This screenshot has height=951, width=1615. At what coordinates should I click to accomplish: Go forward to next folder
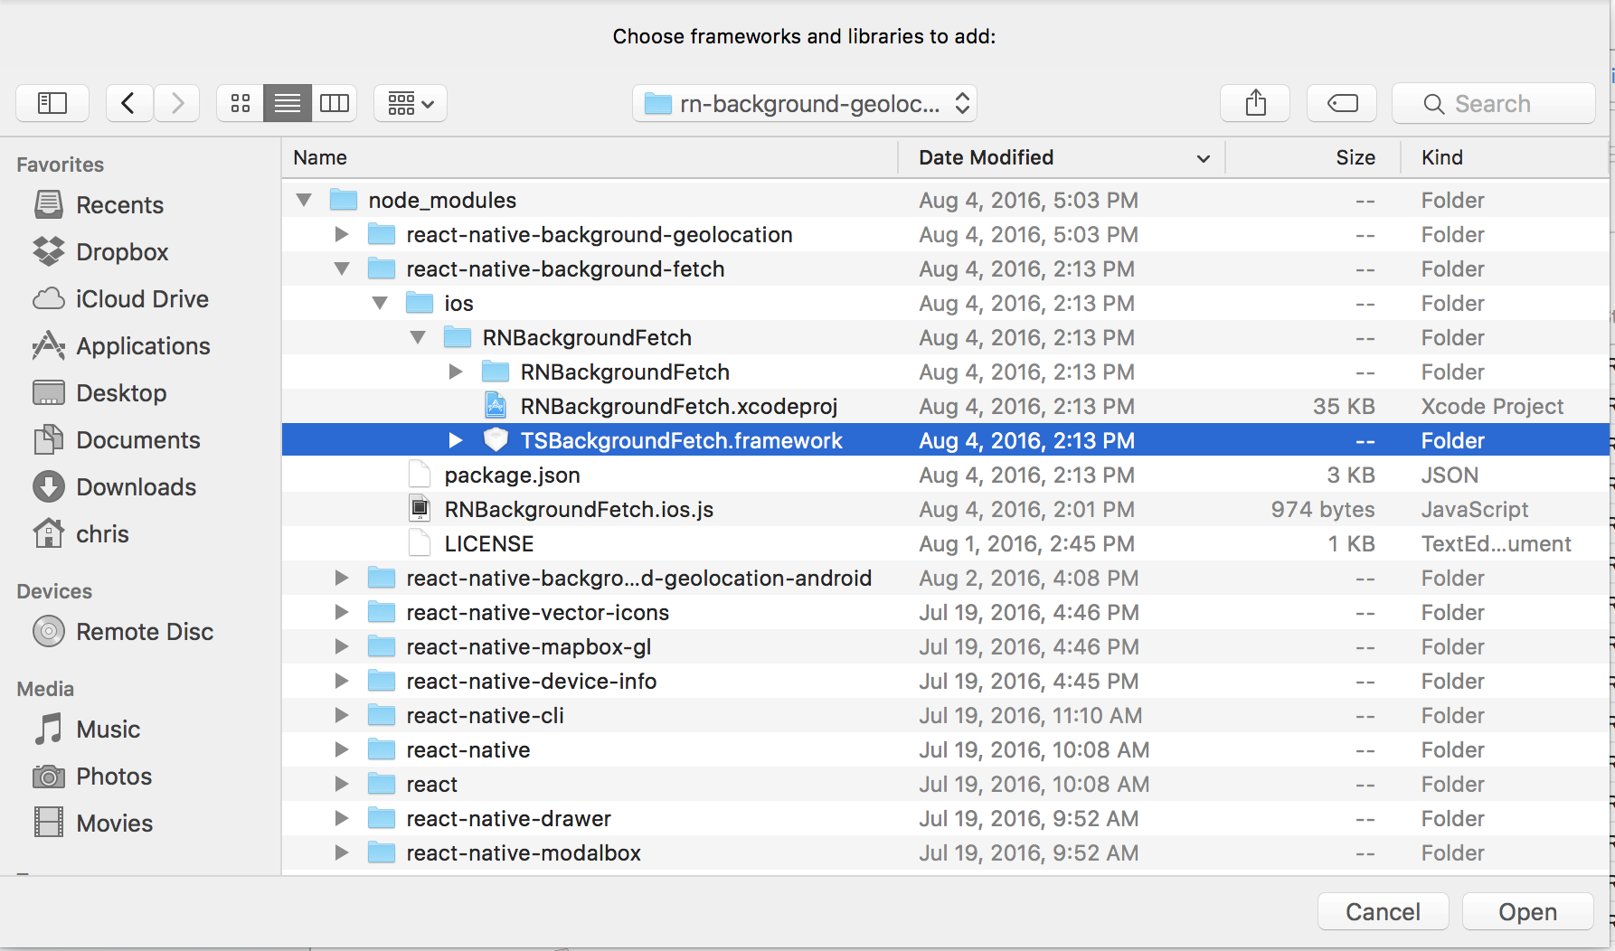click(x=177, y=103)
